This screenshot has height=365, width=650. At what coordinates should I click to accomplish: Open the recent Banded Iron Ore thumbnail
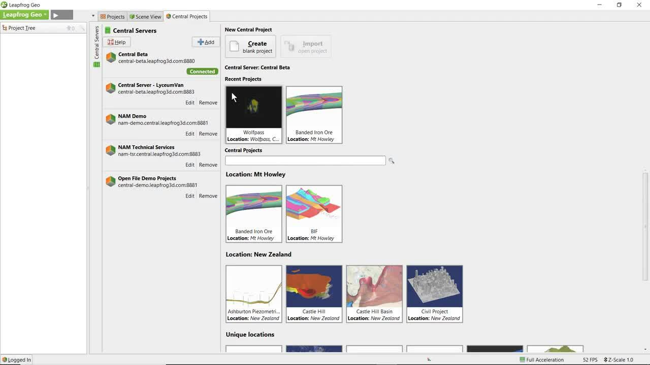[314, 115]
